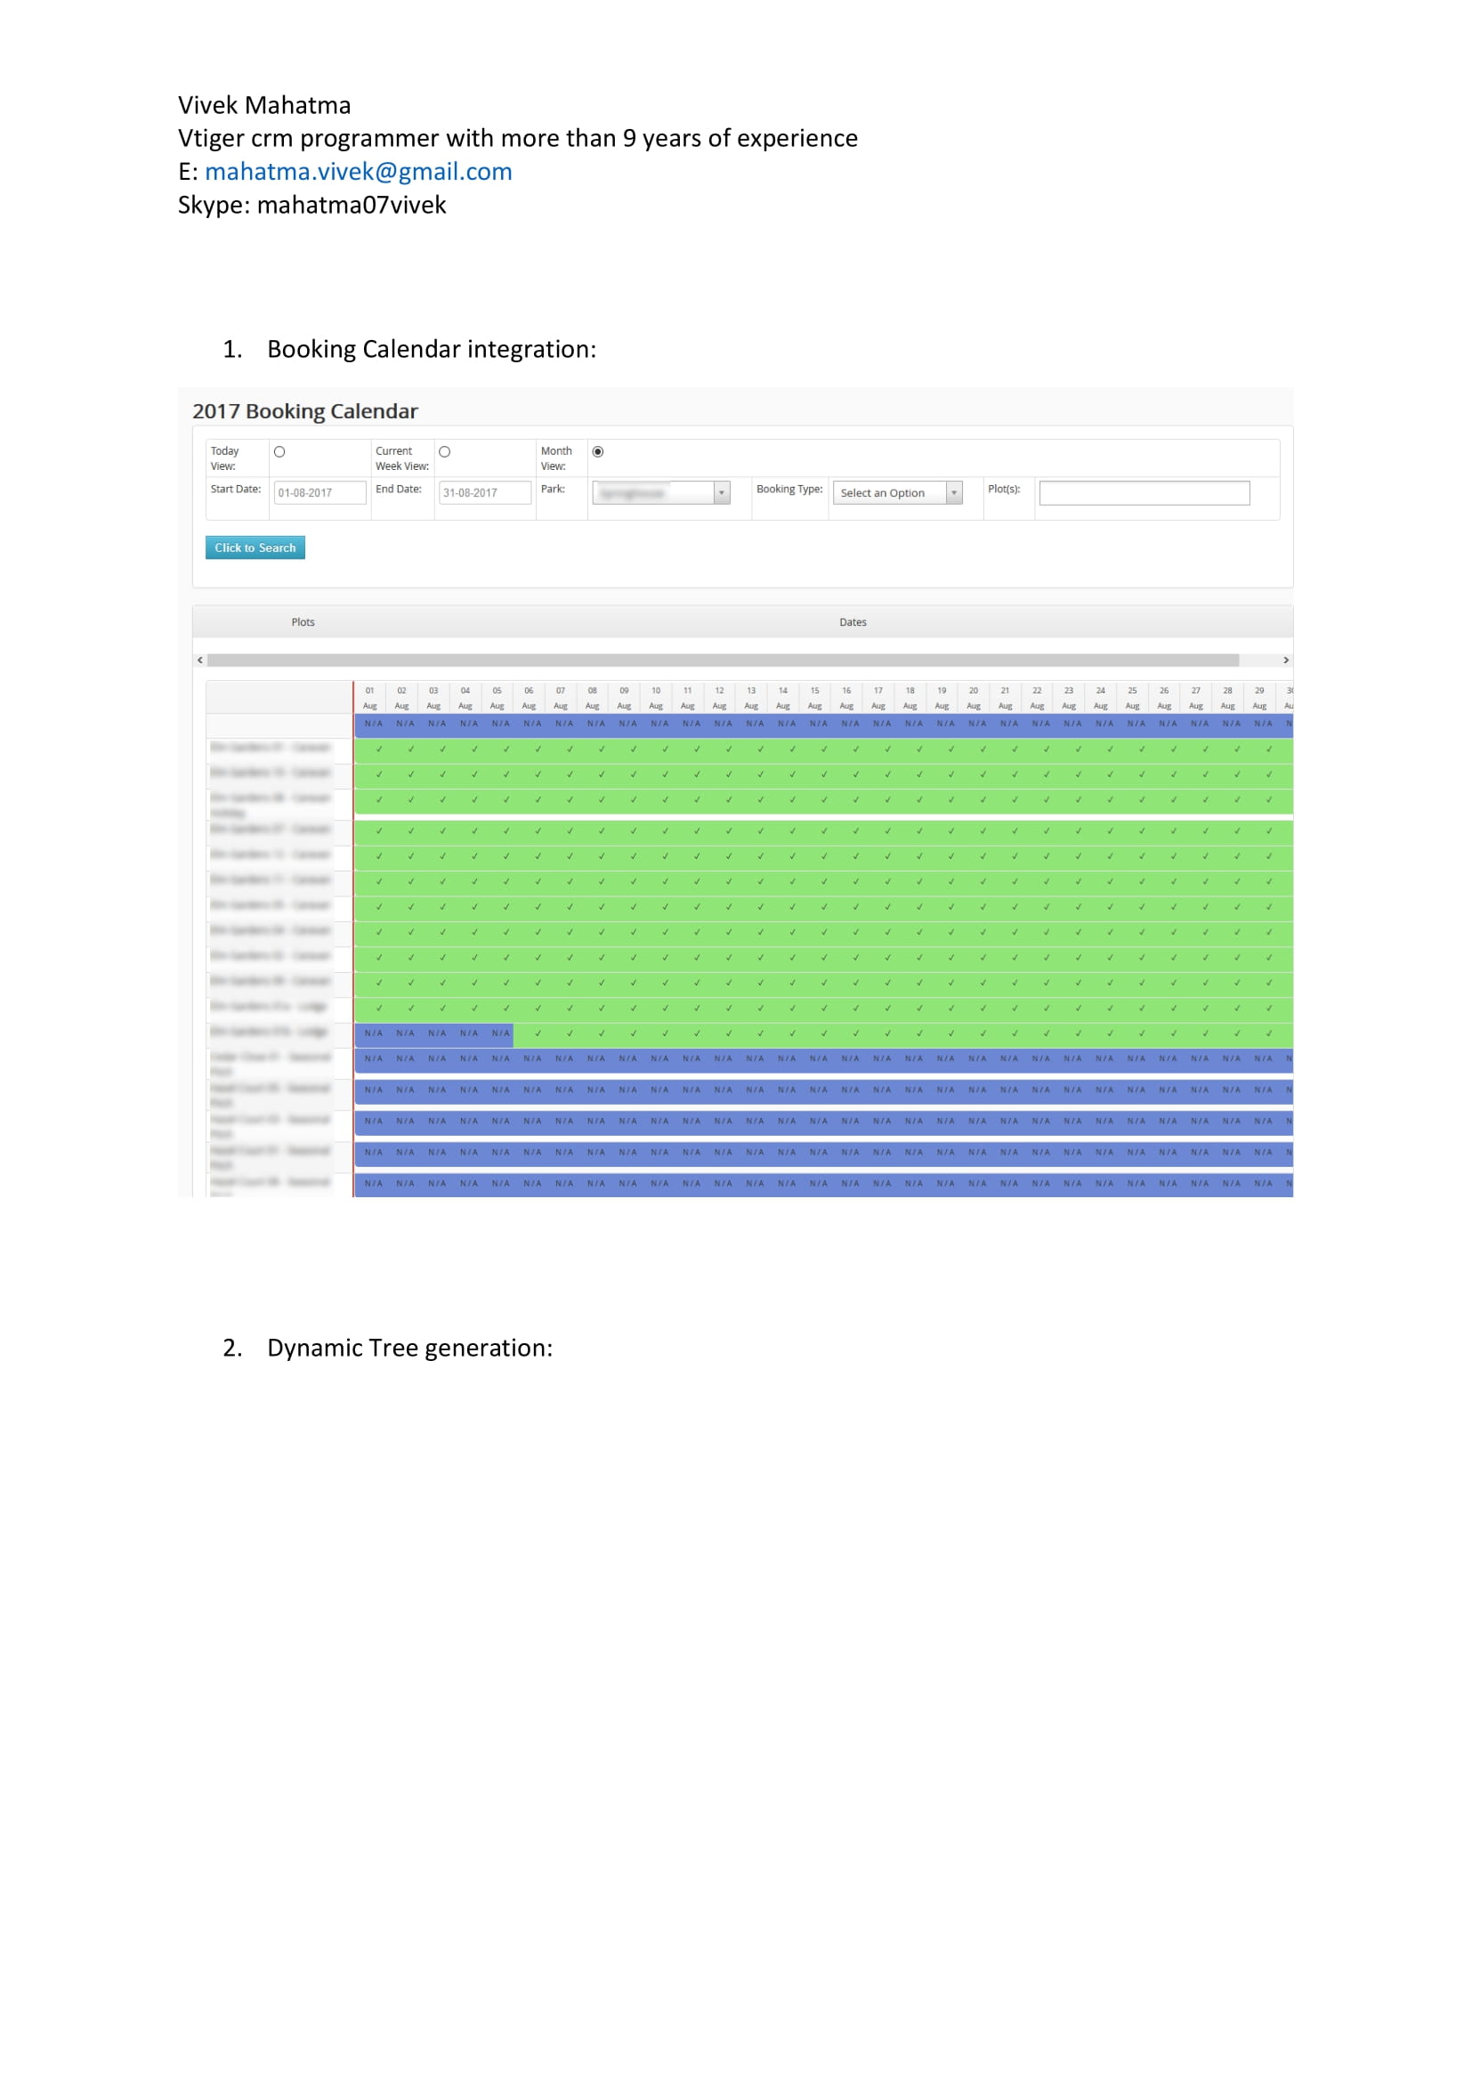Click the left scroll arrow above calendar
1472x2082 pixels.
[200, 660]
